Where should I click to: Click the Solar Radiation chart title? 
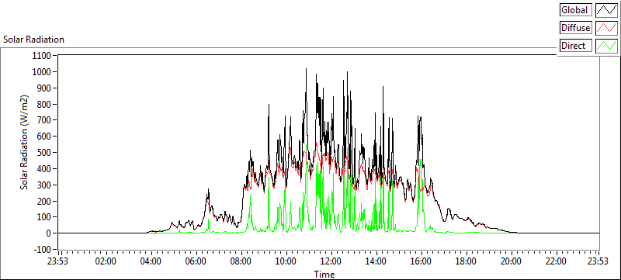point(33,40)
